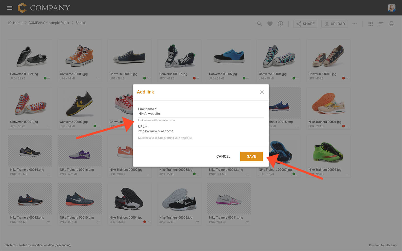Open the user profile avatar
402x251 pixels.
pos(392,8)
